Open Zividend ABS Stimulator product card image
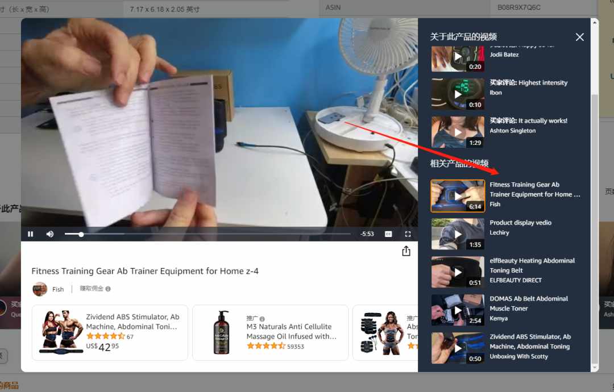Image resolution: width=614 pixels, height=392 pixels. (x=61, y=332)
